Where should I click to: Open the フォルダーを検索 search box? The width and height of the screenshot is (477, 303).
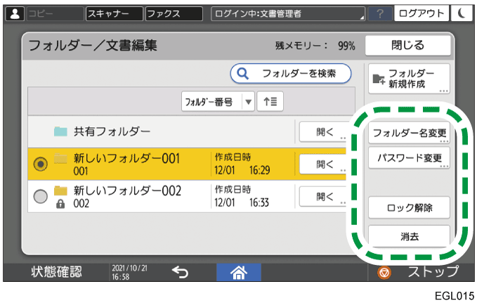[291, 73]
